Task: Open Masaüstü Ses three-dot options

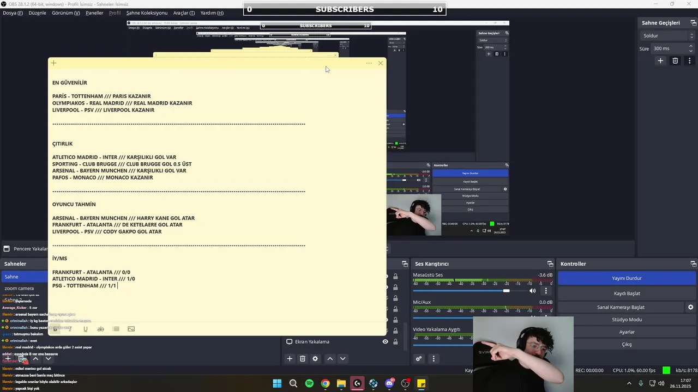Action: 546,291
